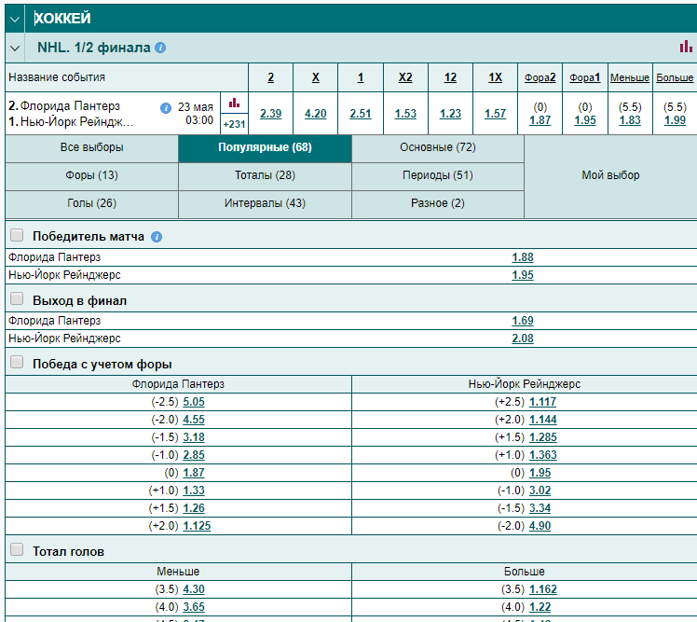Select 12 odds 1.23
This screenshot has width=697, height=622.
[450, 114]
